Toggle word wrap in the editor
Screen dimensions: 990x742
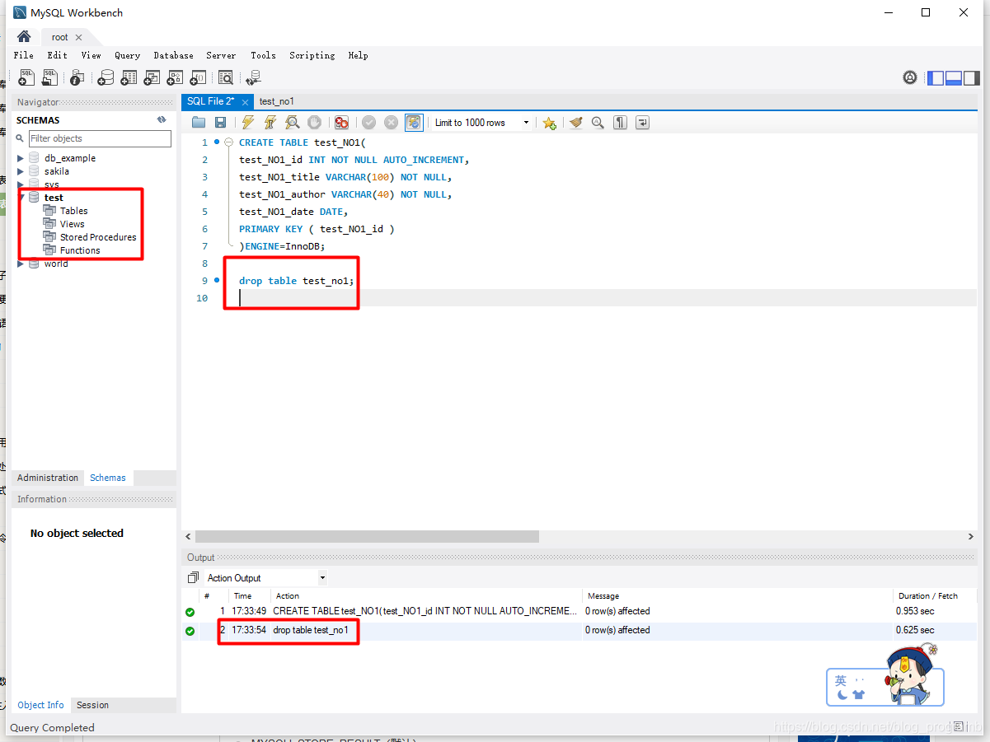click(x=642, y=123)
